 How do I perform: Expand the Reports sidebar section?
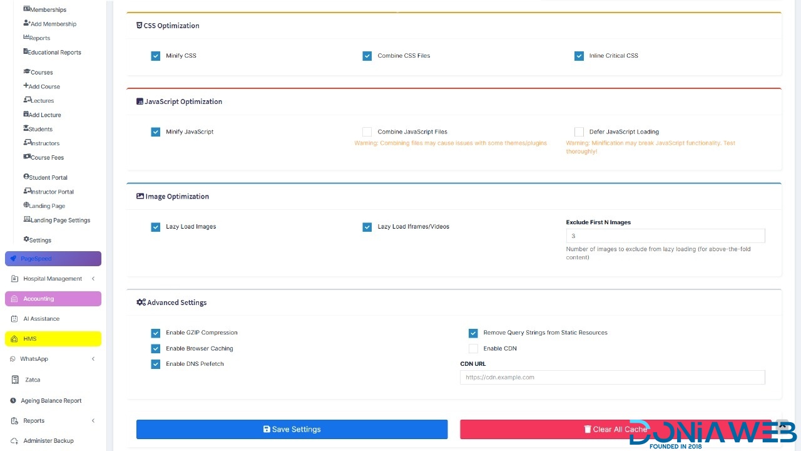(93, 421)
